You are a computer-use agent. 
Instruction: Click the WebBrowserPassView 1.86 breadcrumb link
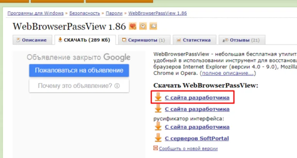click(158, 13)
